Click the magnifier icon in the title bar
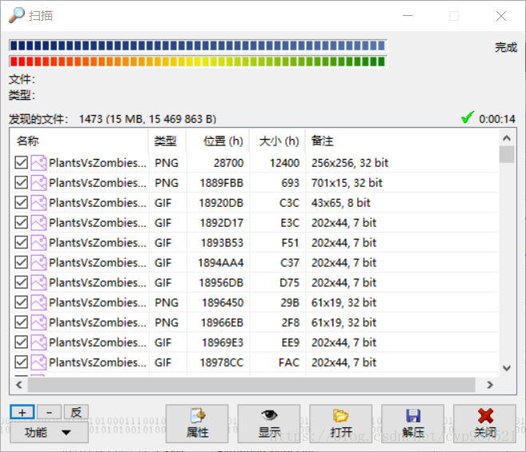The image size is (526, 452). pyautogui.click(x=16, y=15)
